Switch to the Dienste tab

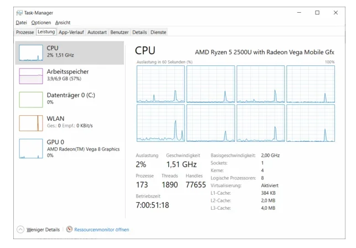pos(158,33)
